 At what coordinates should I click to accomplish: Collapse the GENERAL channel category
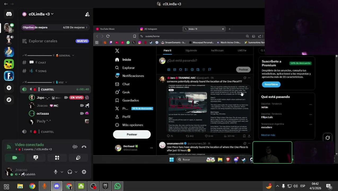49,55
